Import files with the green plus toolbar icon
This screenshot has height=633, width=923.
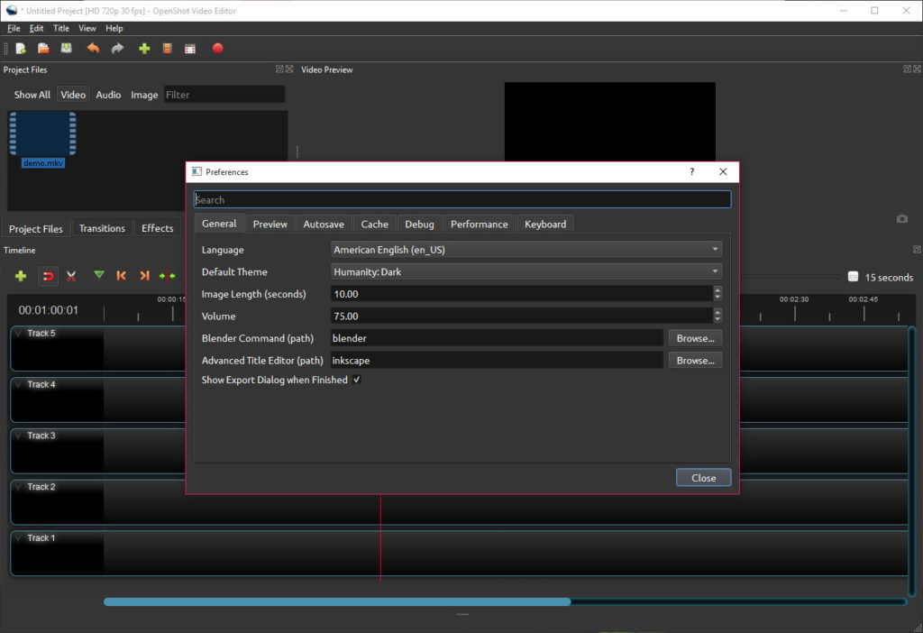pos(144,49)
